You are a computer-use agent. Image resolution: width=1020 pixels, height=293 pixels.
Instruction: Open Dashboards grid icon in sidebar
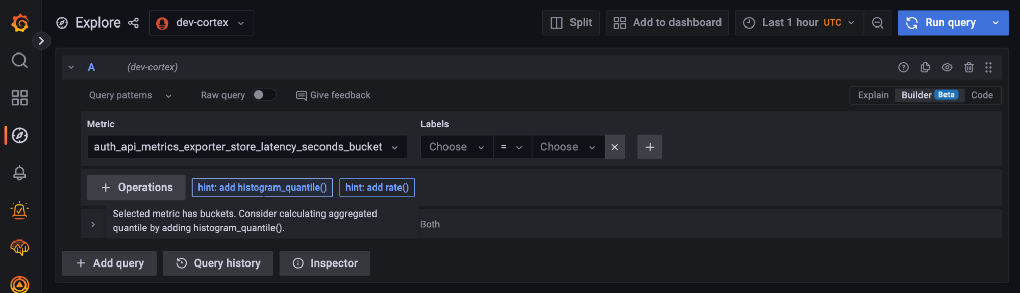tap(20, 98)
